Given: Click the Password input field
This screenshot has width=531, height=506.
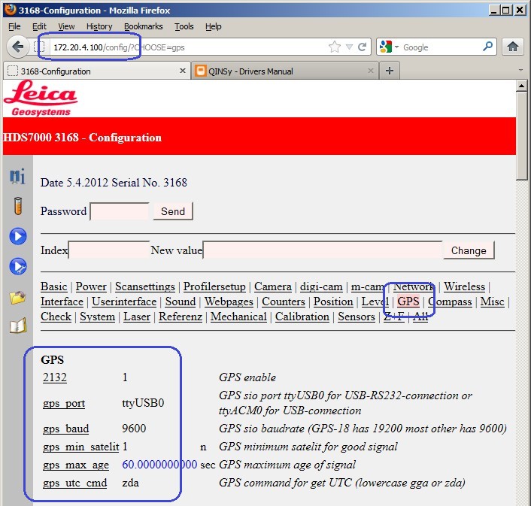Looking at the screenshot, I should pos(120,211).
